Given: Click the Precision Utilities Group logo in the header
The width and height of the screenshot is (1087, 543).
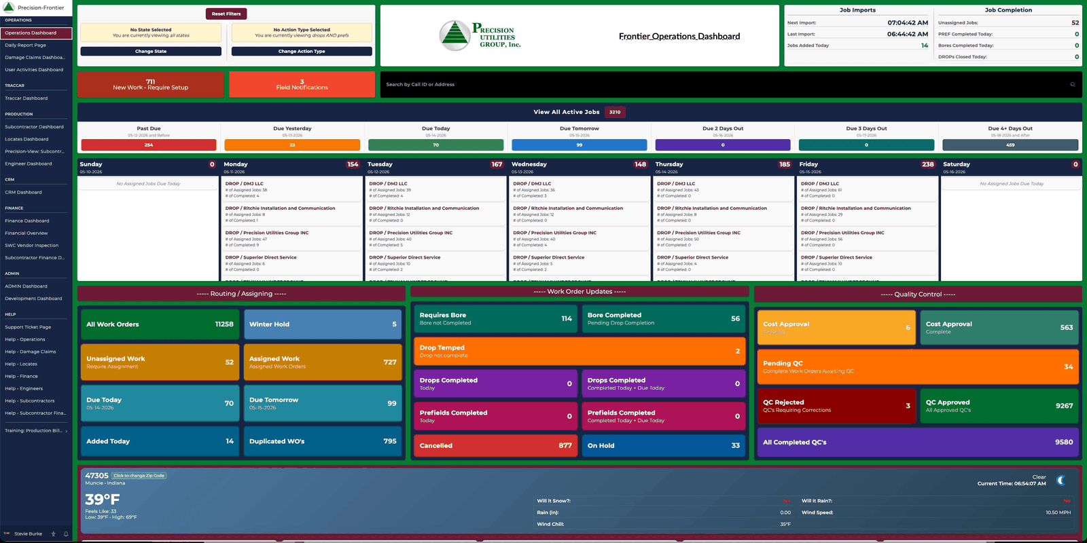Looking at the screenshot, I should click(x=480, y=35).
